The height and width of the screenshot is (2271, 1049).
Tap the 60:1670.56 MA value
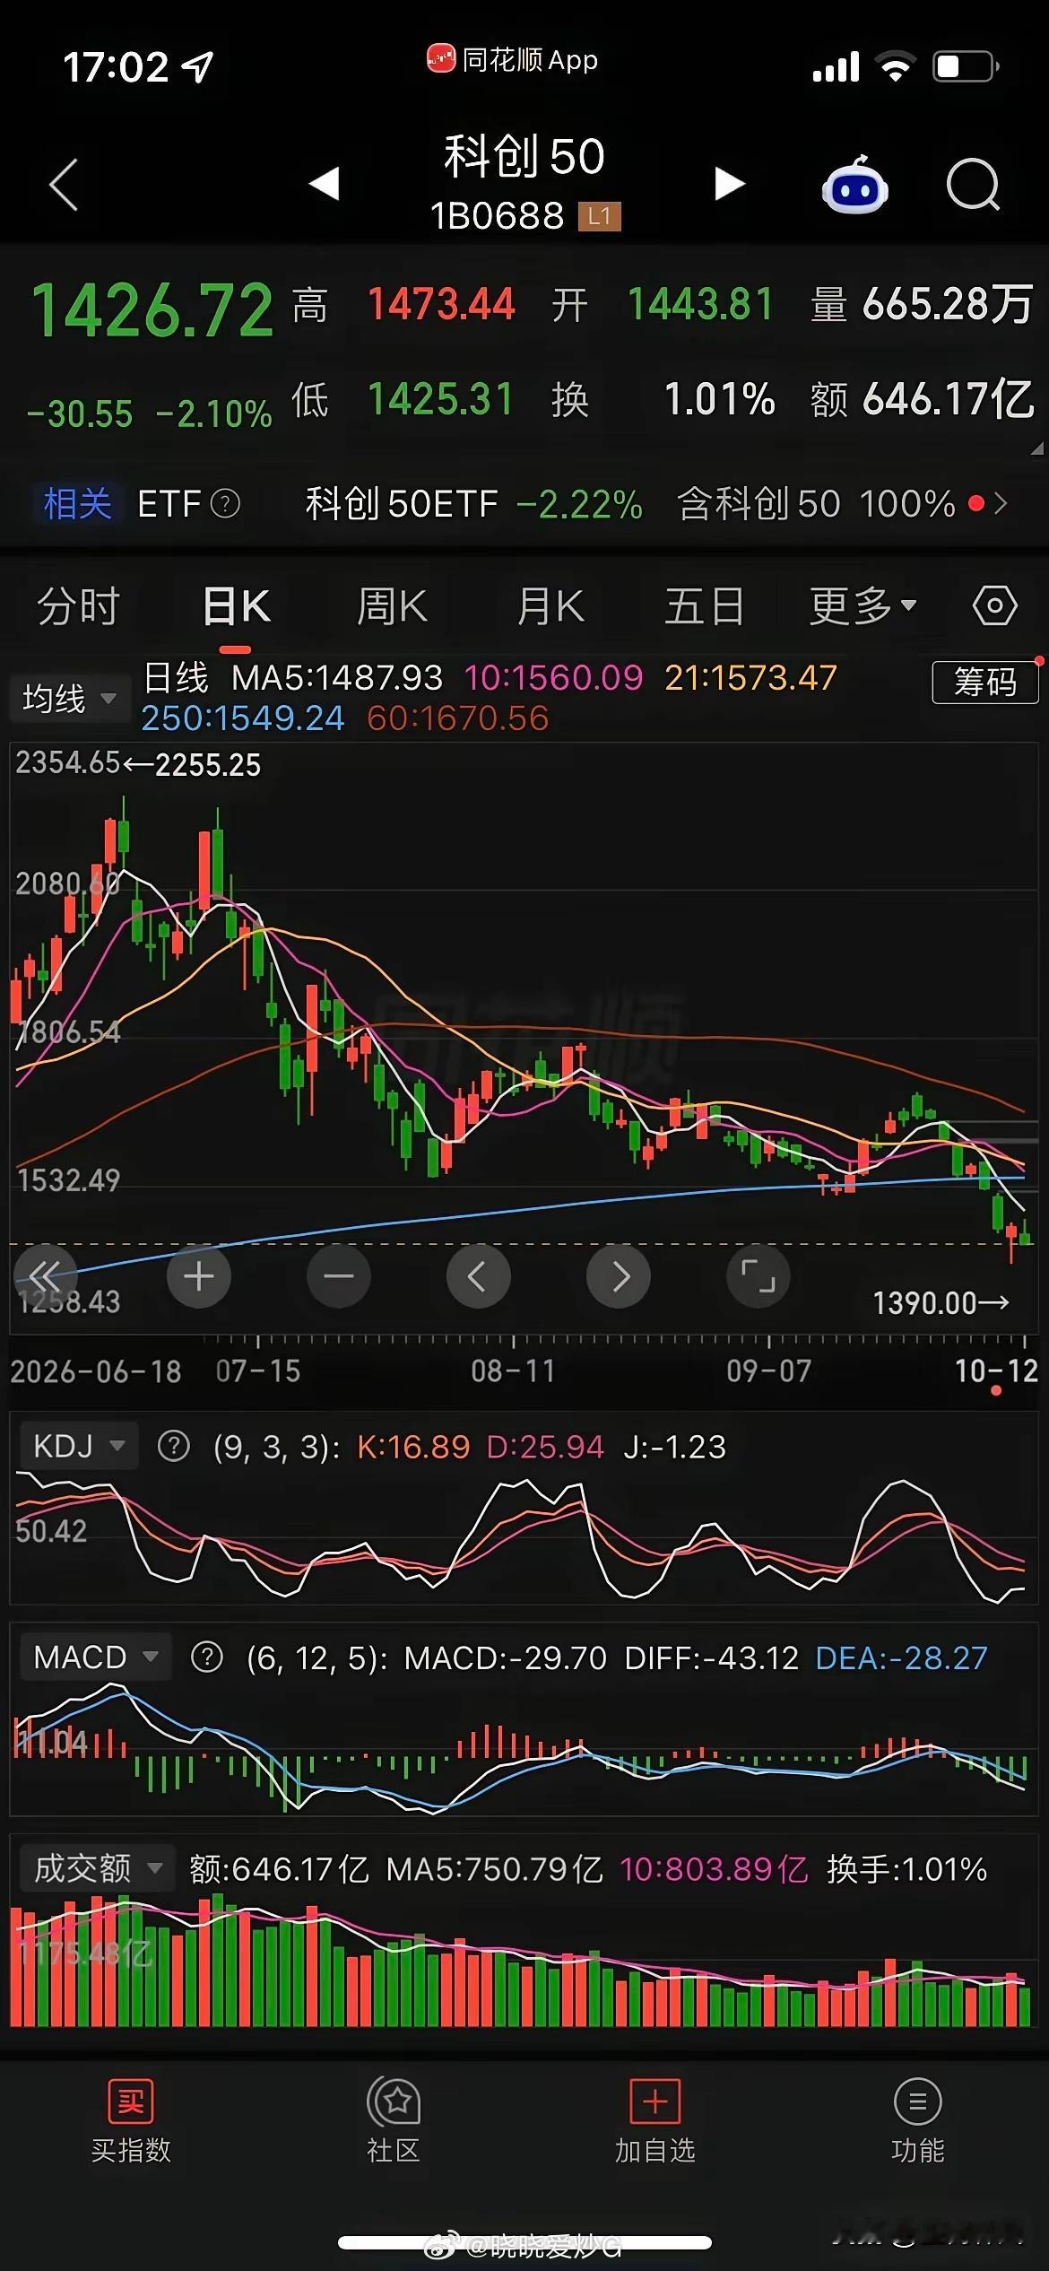click(457, 718)
